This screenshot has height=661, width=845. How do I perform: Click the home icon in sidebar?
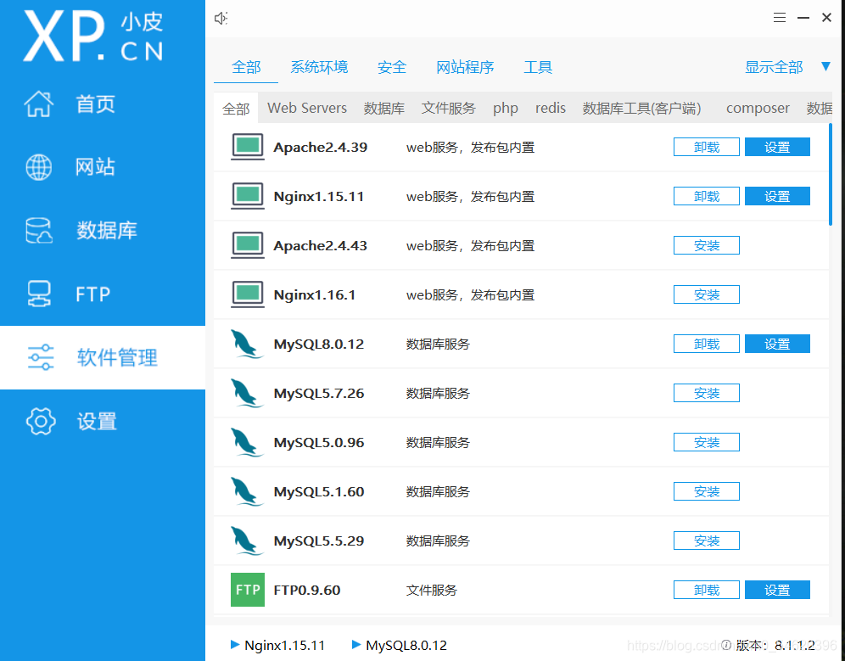tap(39, 104)
